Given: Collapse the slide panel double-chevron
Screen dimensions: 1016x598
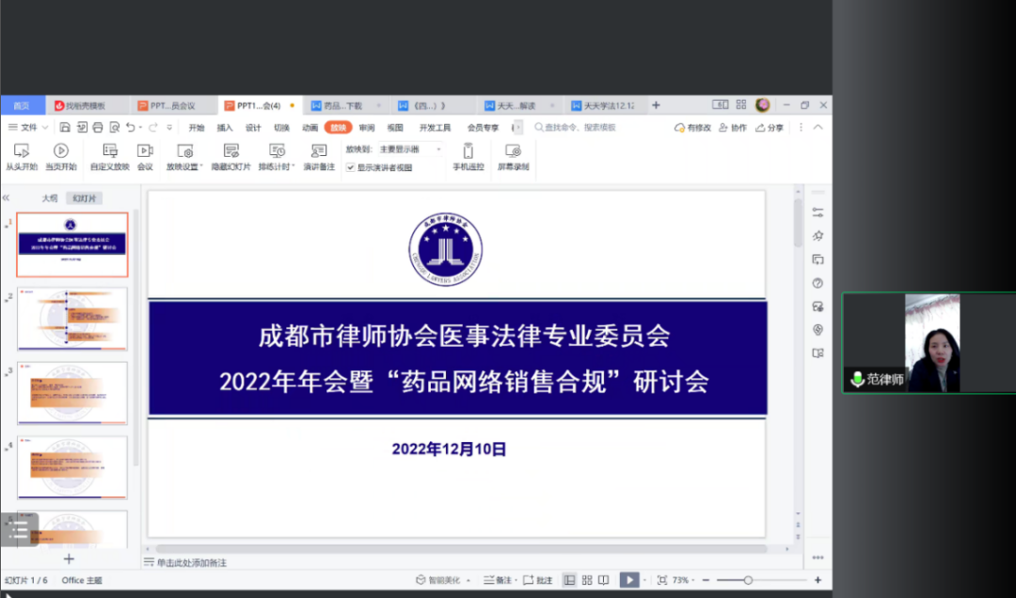Looking at the screenshot, I should pyautogui.click(x=6, y=197).
